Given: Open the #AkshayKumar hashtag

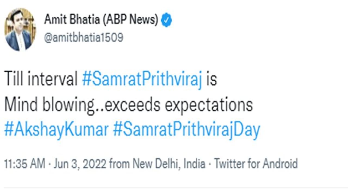Looking at the screenshot, I should 56,130.
